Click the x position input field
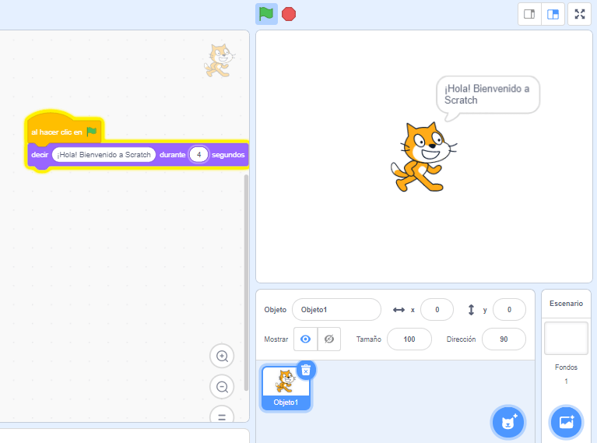The image size is (597, 443). point(437,310)
